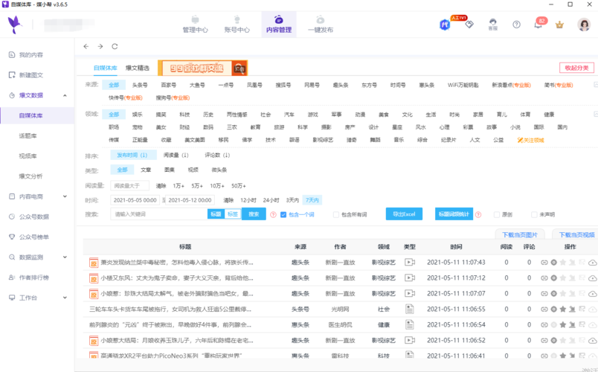This screenshot has width=598, height=372.
Task: Switch to the 爆文精选 tab
Action: 138,68
